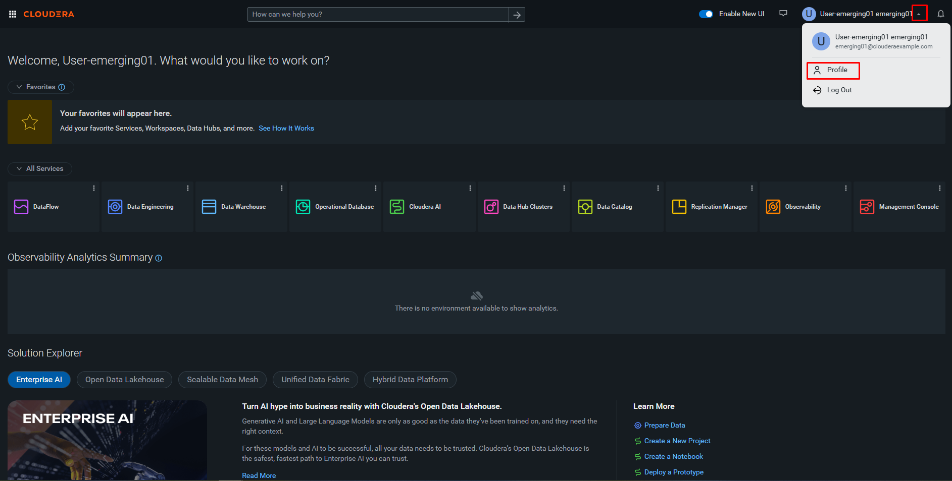
Task: Click the Learn More heading
Action: (654, 406)
